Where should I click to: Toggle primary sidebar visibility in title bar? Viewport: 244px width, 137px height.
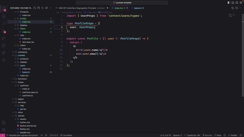(229, 3)
